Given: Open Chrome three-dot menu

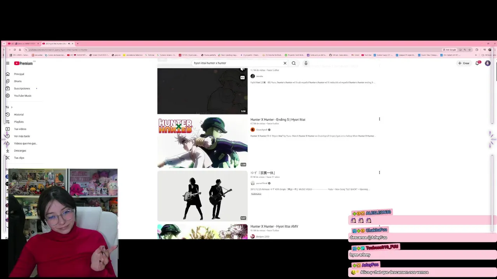Looking at the screenshot, I should [494, 50].
